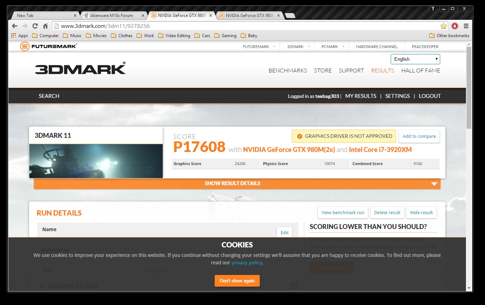Screen dimensions: 485x305
Task: Click the graphics card collapse icon
Action: click(294, 286)
